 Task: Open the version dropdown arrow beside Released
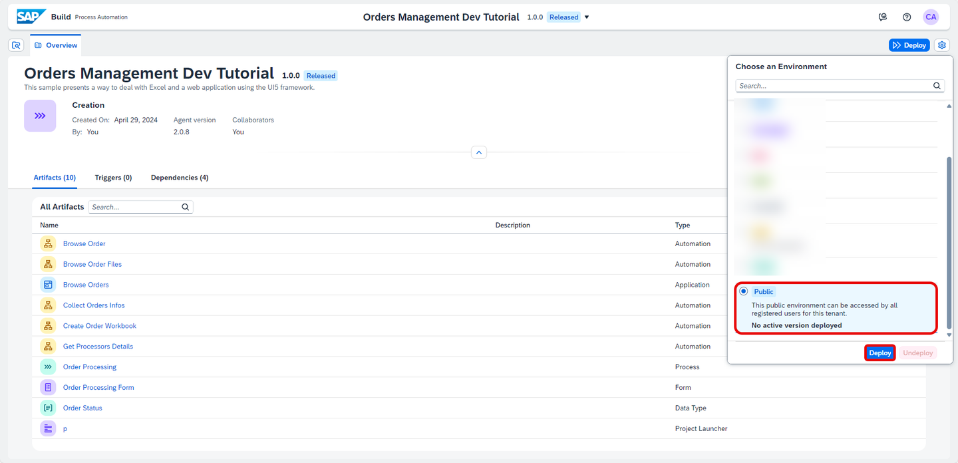[587, 17]
